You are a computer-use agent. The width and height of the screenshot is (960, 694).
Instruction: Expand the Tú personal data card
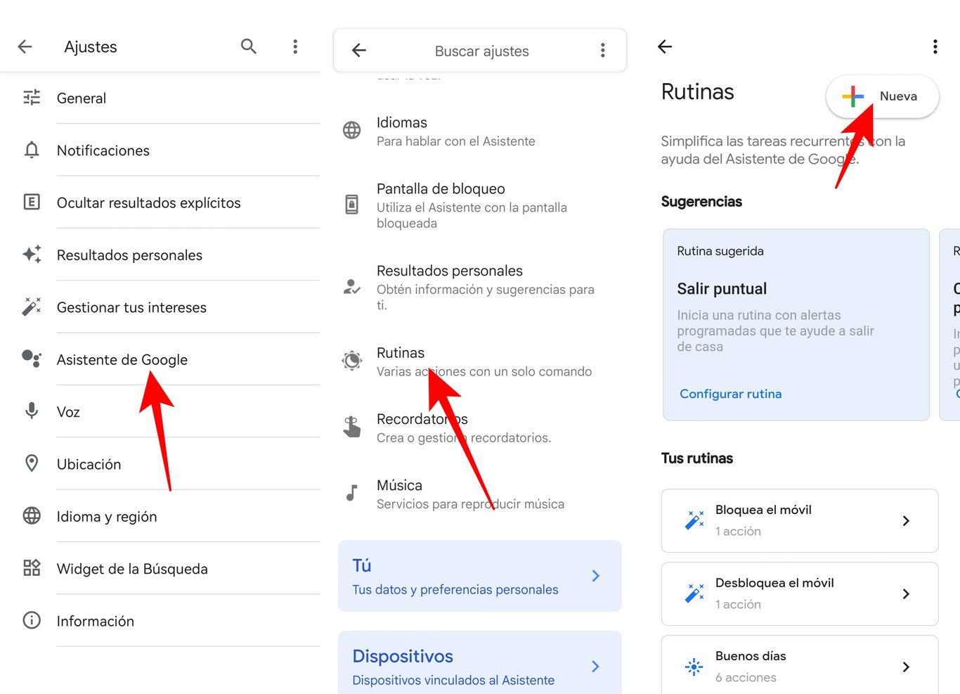tap(480, 576)
